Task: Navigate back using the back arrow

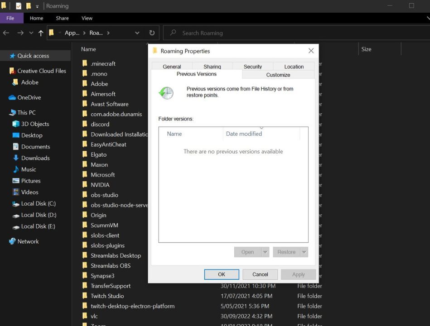Action: pyautogui.click(x=6, y=33)
